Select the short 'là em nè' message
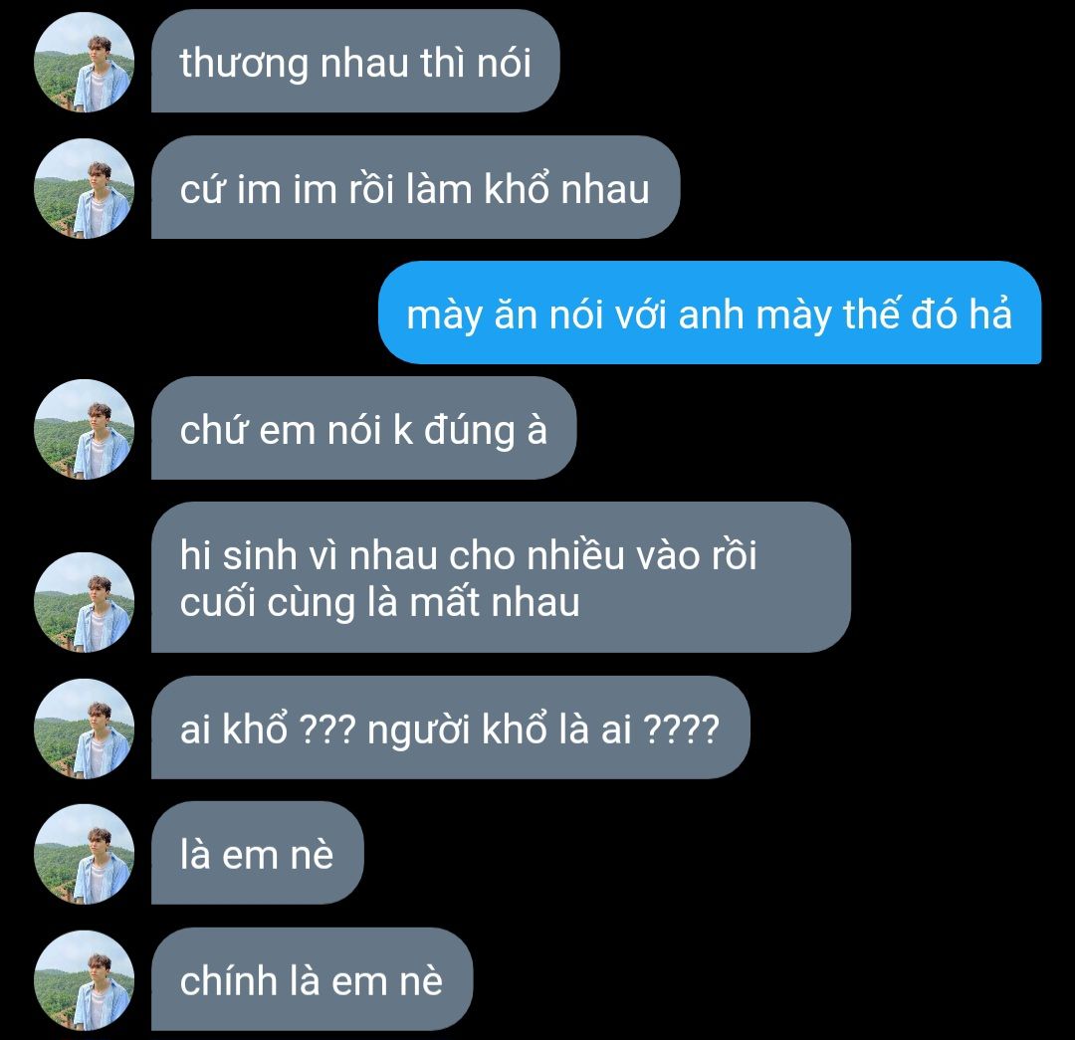The height and width of the screenshot is (1040, 1075). pyautogui.click(x=257, y=853)
